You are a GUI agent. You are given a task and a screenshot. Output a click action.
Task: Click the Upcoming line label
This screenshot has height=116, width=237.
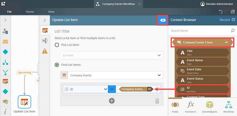tap(24, 72)
